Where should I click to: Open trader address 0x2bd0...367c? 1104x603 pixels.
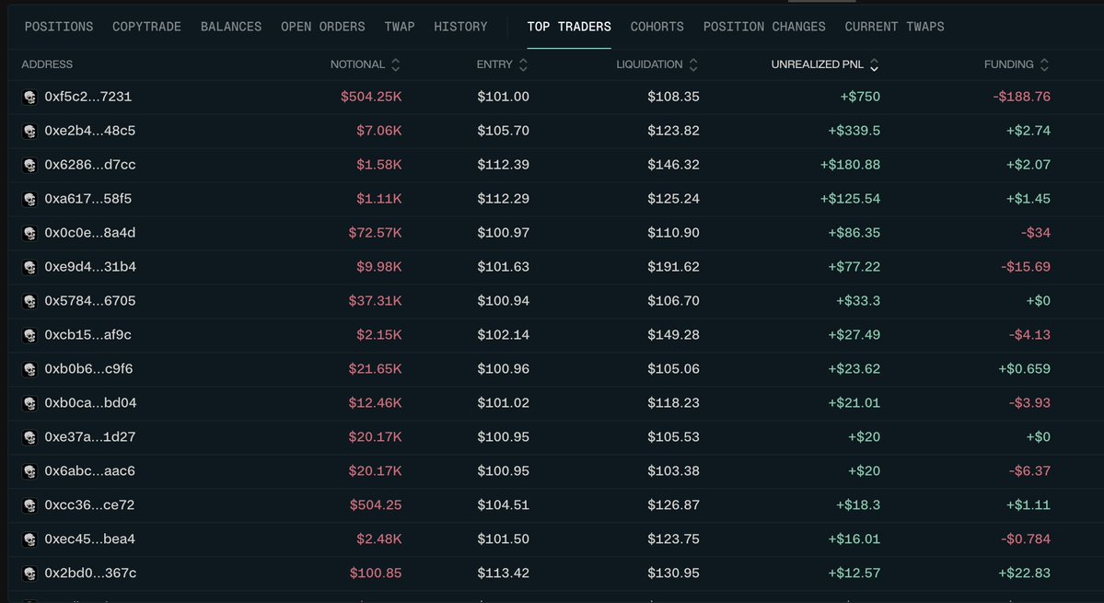90,573
